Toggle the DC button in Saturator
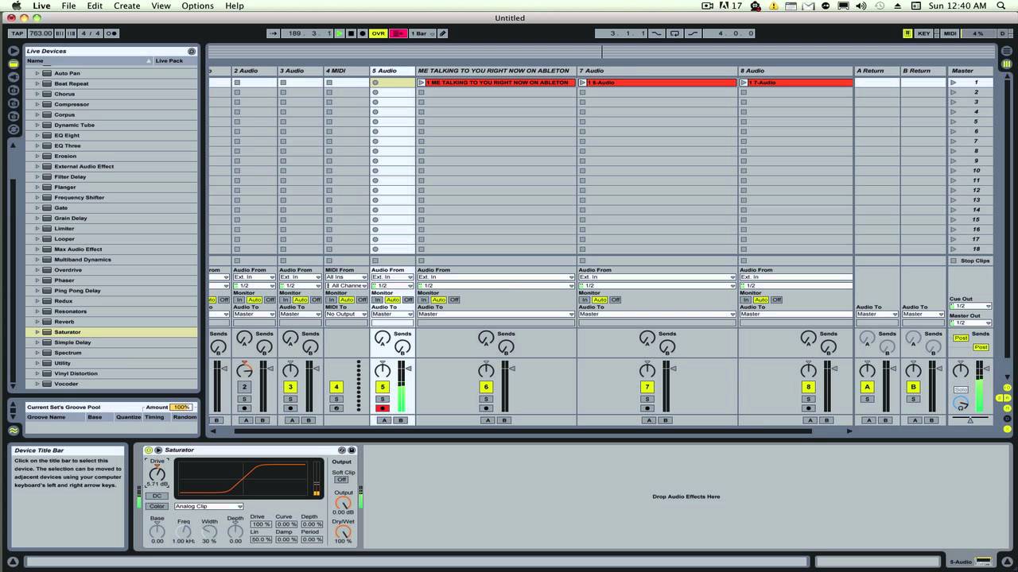1018x572 pixels. (157, 496)
